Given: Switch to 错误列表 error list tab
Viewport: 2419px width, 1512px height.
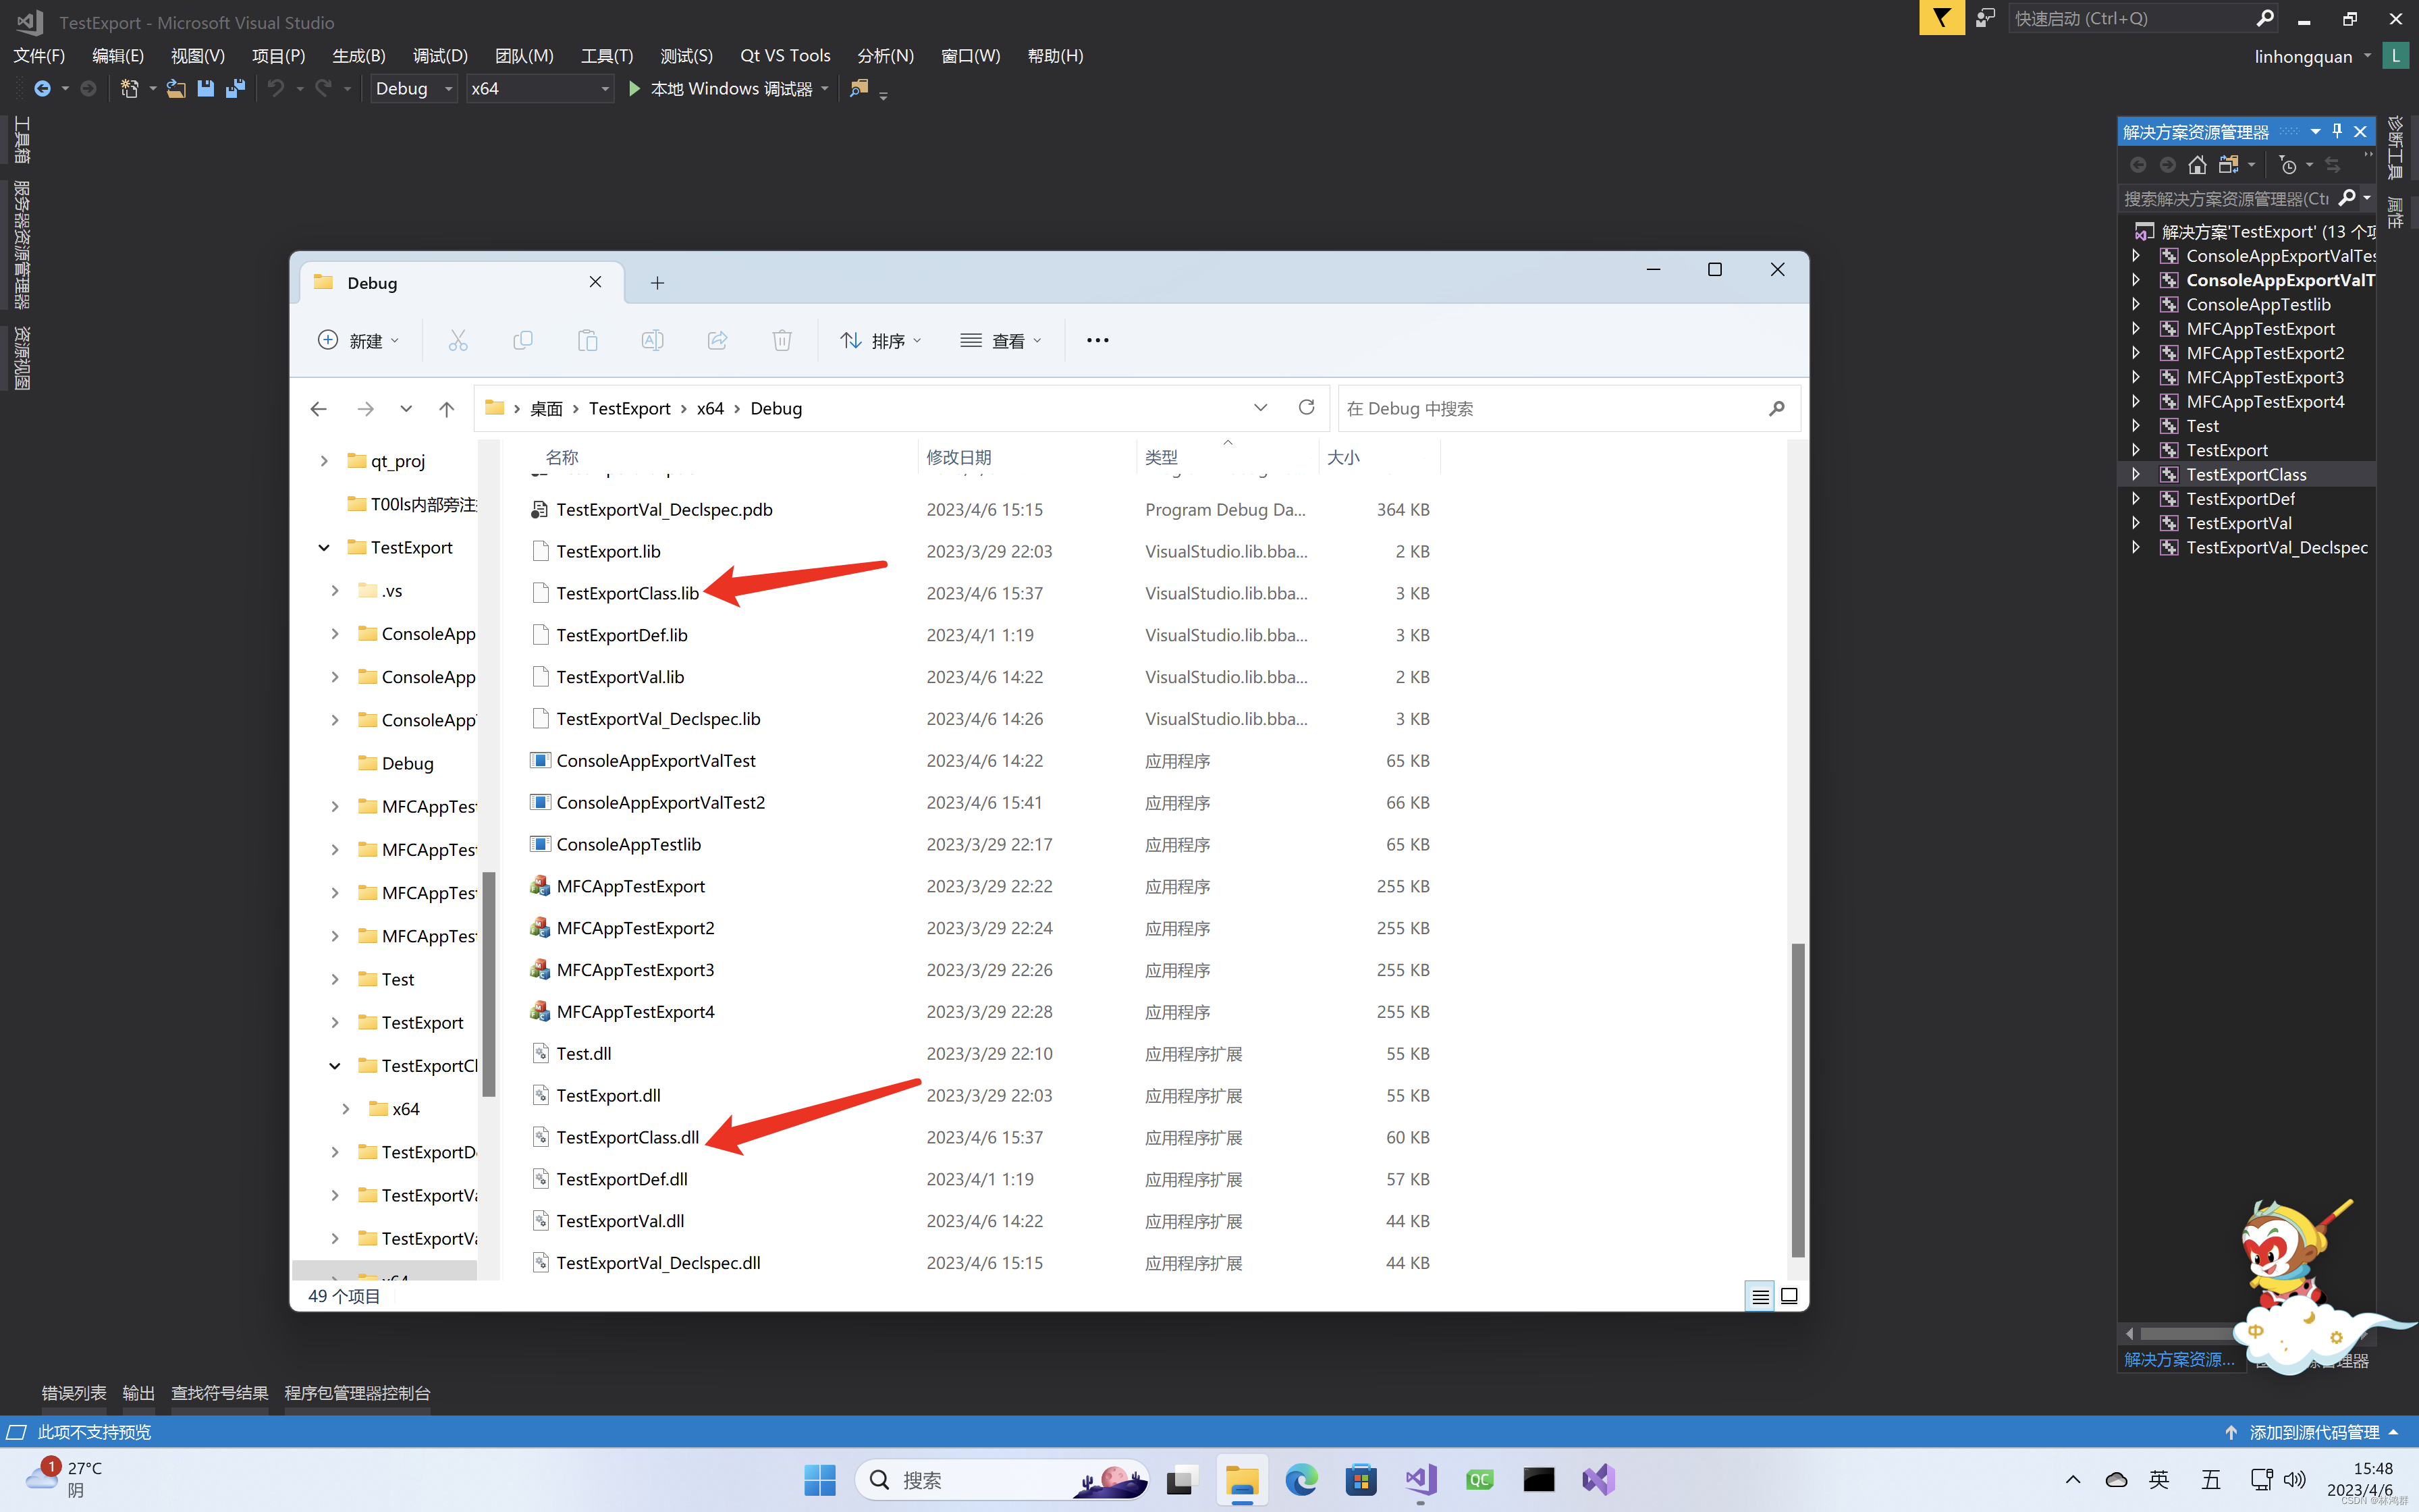Looking at the screenshot, I should click(74, 1393).
